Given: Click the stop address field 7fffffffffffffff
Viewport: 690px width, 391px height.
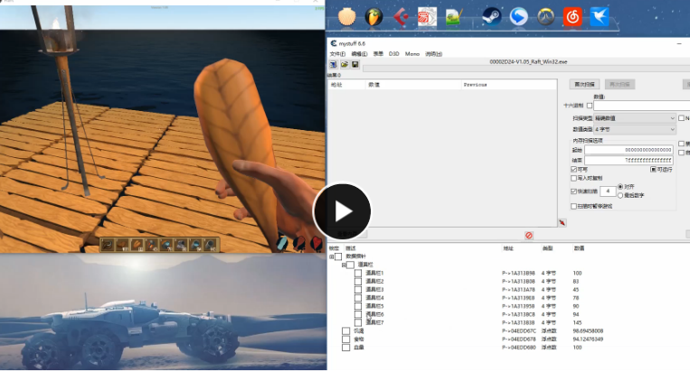Looking at the screenshot, I should (x=629, y=161).
